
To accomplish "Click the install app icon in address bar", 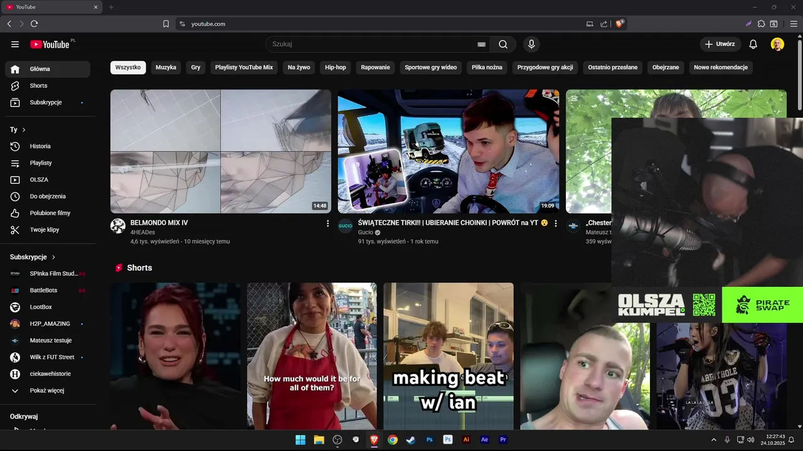I will pos(590,24).
